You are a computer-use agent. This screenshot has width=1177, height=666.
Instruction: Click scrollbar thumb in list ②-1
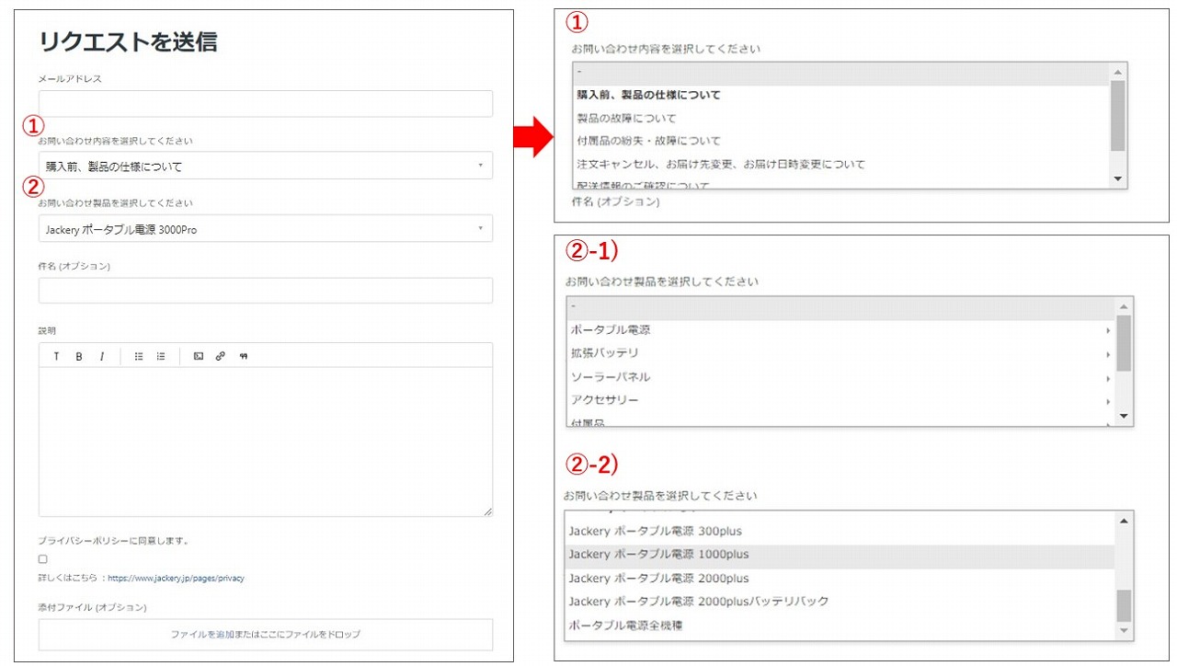tap(1124, 343)
